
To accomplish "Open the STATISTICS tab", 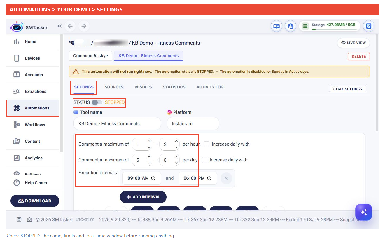I will (x=174, y=87).
